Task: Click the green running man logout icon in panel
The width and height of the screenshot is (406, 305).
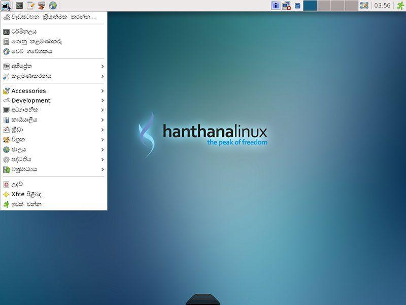Action: pos(400,5)
